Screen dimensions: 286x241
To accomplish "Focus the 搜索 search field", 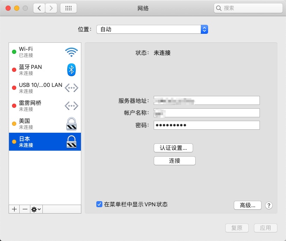I will (248, 8).
